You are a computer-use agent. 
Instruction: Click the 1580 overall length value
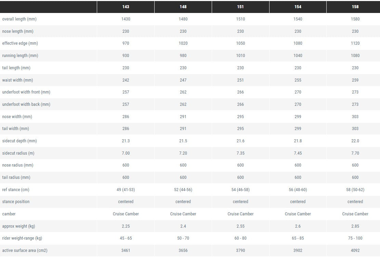click(355, 19)
